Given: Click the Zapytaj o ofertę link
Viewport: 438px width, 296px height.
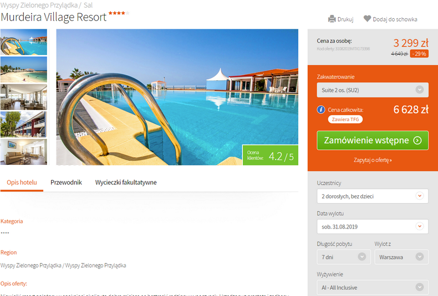Looking at the screenshot, I should 373,160.
